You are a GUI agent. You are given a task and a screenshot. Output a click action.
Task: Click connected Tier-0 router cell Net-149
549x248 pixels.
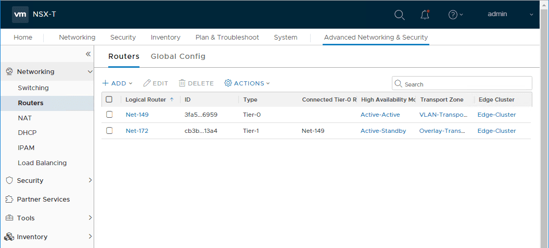pyautogui.click(x=313, y=131)
